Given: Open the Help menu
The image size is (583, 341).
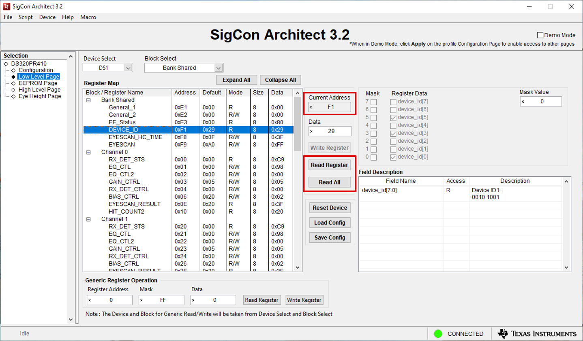Looking at the screenshot, I should pyautogui.click(x=68, y=17).
